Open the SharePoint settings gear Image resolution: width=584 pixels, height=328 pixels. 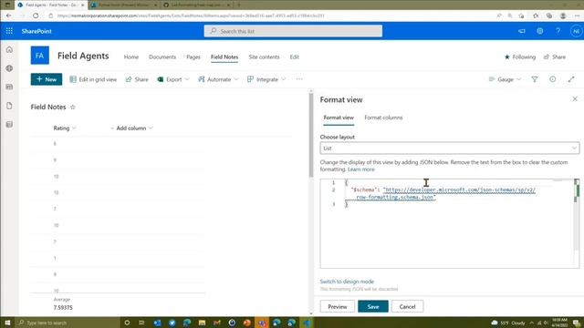[x=539, y=31]
